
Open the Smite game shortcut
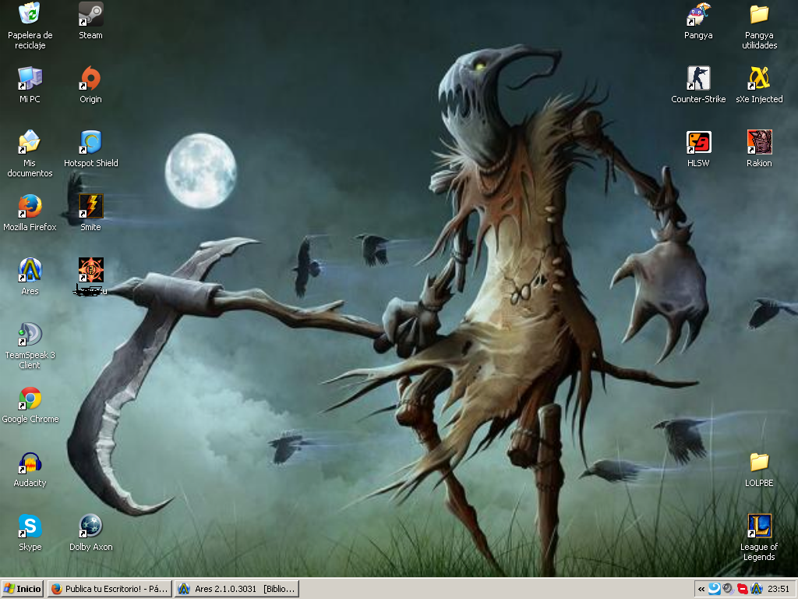[91, 206]
